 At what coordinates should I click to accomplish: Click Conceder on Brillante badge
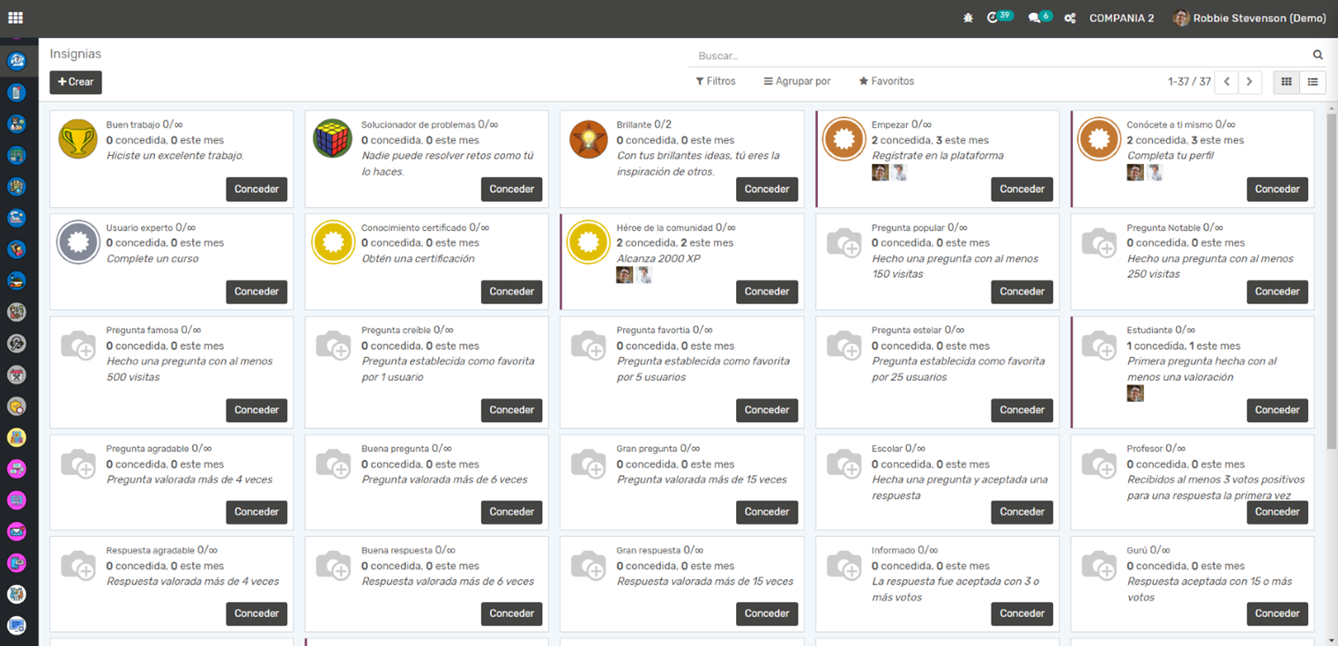766,189
